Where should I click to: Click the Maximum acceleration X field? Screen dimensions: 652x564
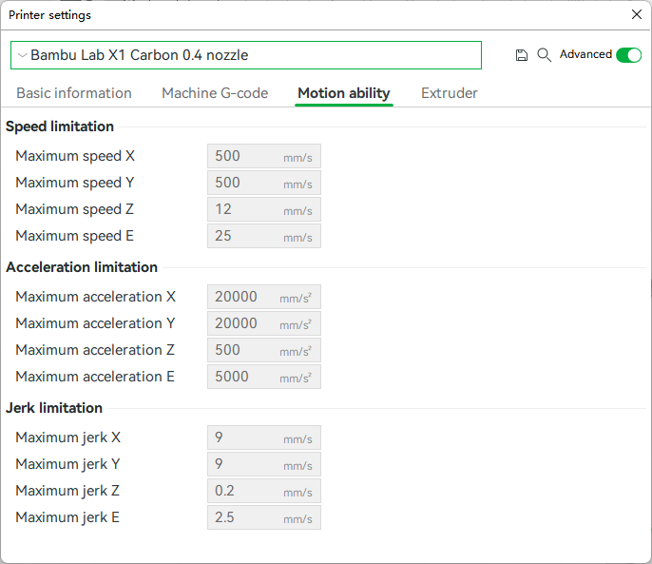(264, 297)
